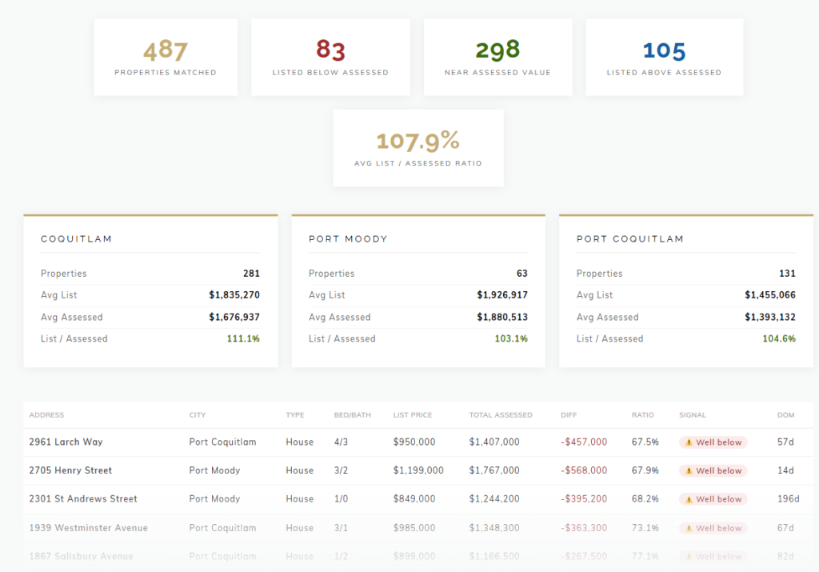Open the '298 Near Assessed Value' stat card
This screenshot has width=819, height=572.
[x=497, y=56]
